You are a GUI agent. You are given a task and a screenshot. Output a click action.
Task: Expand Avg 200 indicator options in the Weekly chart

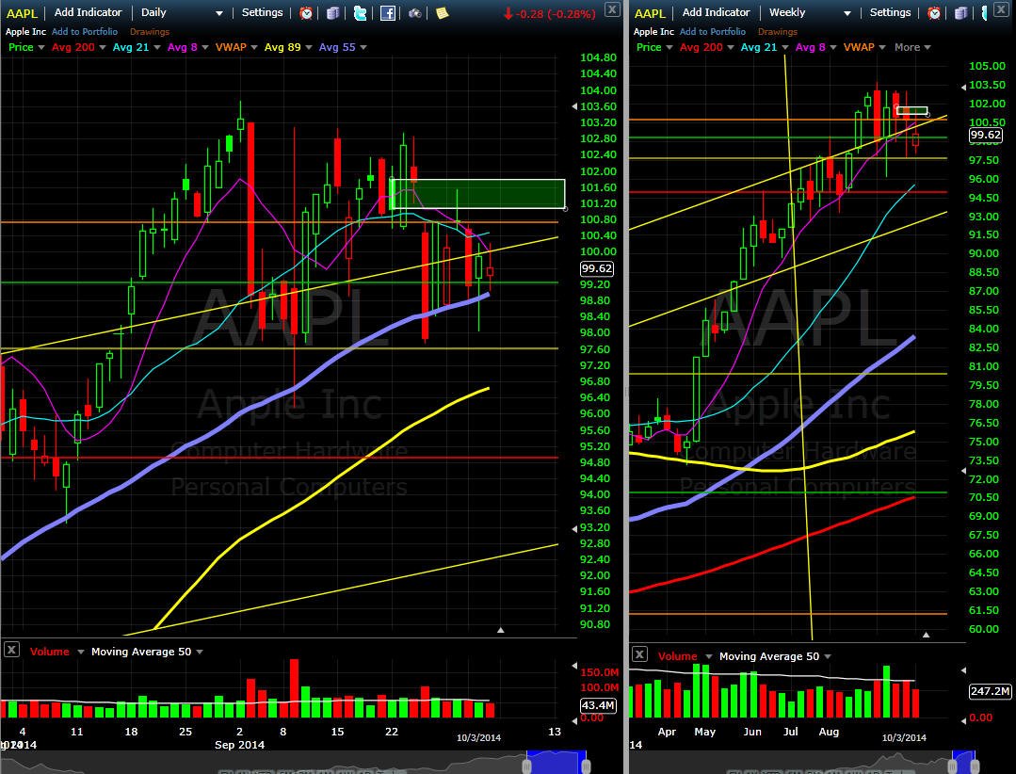(731, 47)
